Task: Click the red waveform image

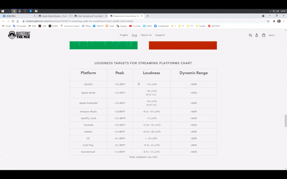Action: pyautogui.click(x=183, y=45)
